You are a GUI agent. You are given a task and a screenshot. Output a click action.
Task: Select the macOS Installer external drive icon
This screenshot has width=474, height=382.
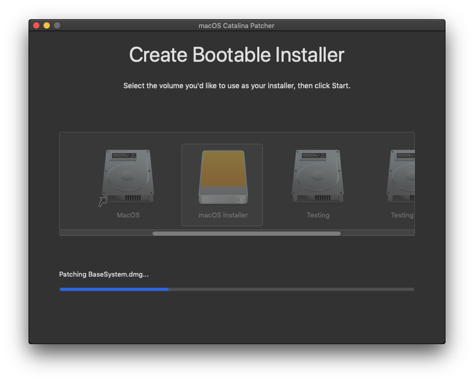[x=223, y=177]
